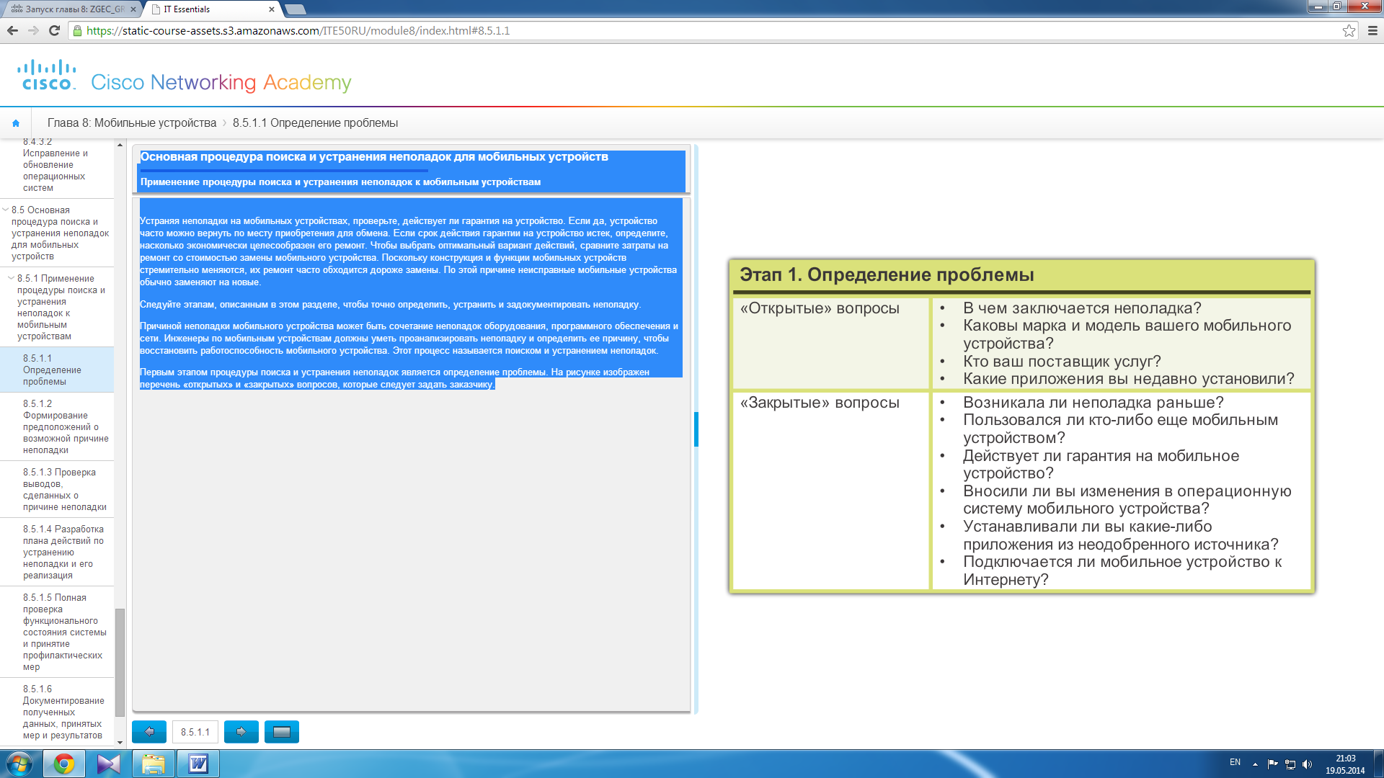Click the page number field 8.5.1.1
The height and width of the screenshot is (778, 1384).
pyautogui.click(x=195, y=732)
